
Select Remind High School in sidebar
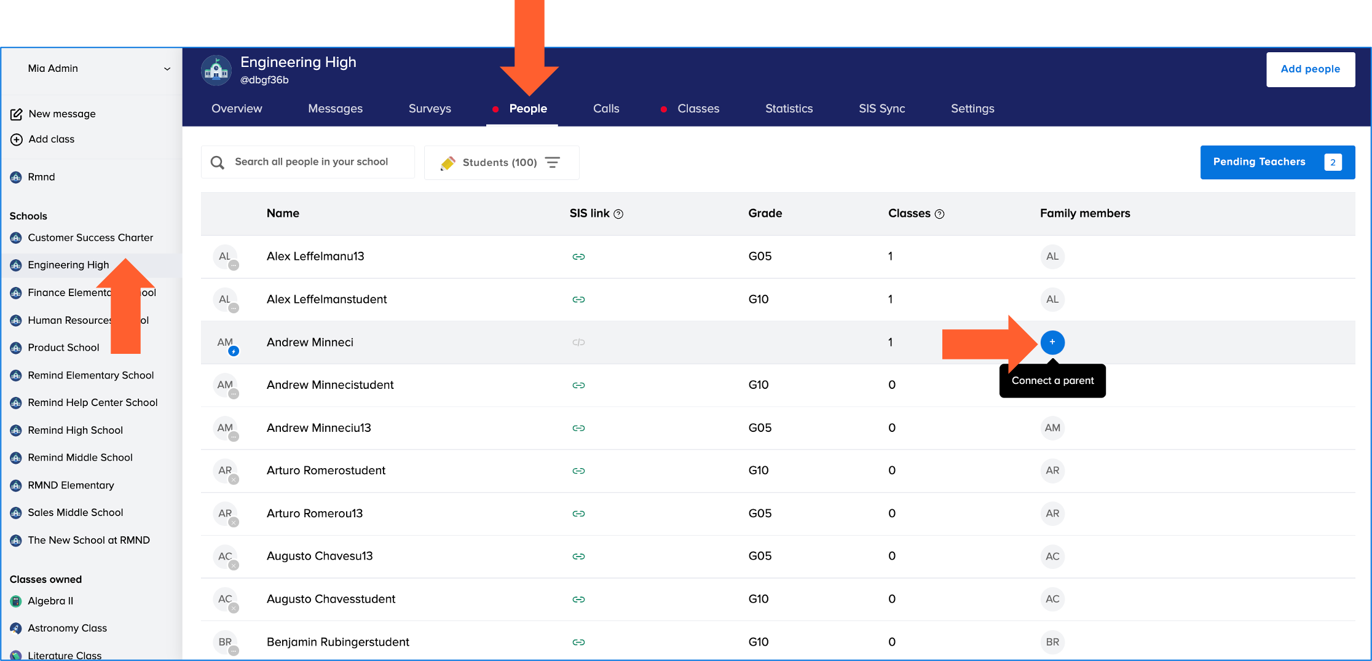(75, 430)
